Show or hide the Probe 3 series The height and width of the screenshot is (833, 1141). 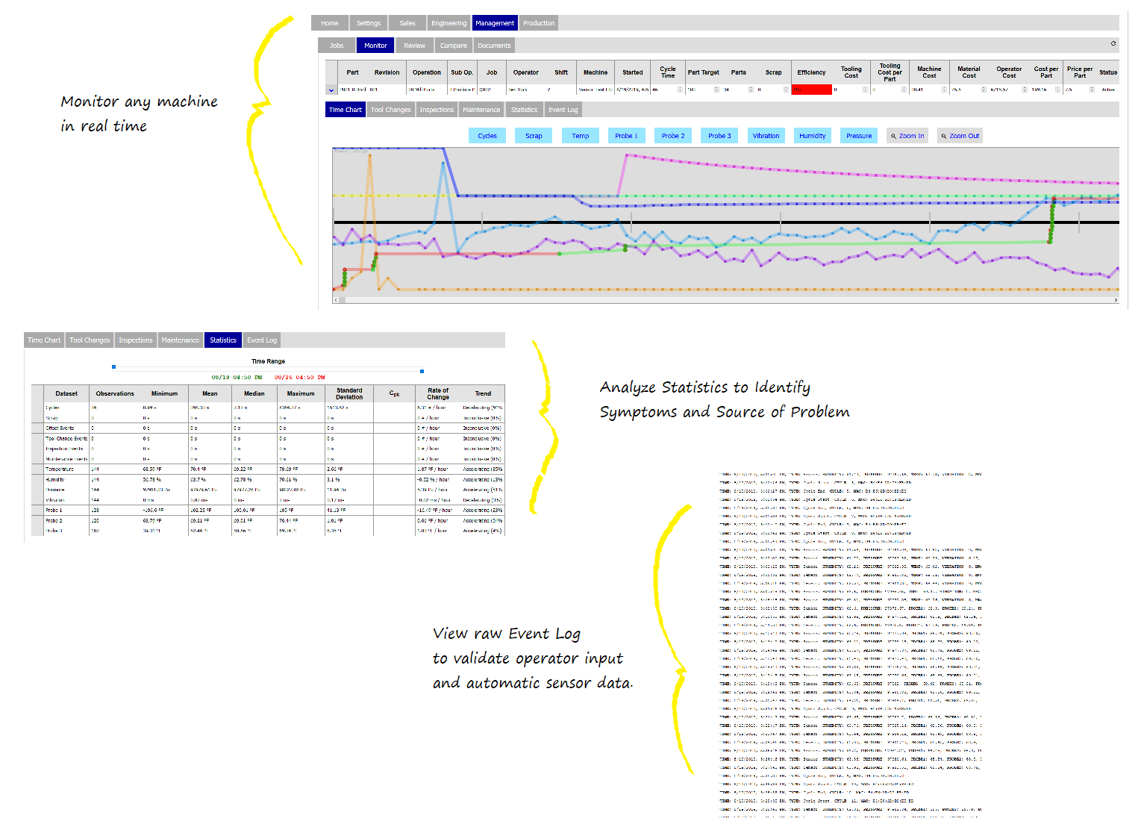click(720, 136)
